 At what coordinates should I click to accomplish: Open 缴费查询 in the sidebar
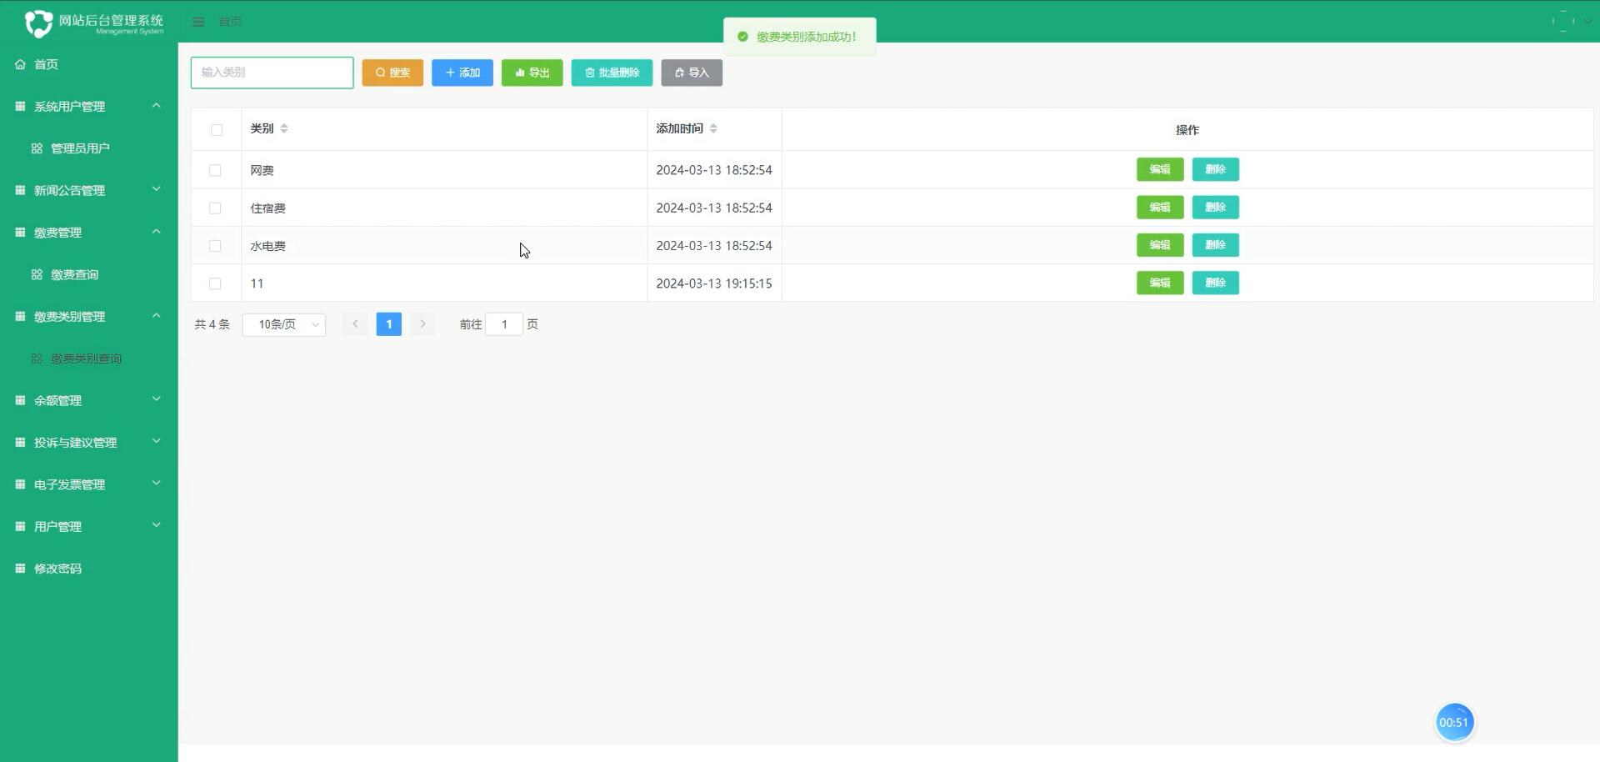pyautogui.click(x=74, y=274)
